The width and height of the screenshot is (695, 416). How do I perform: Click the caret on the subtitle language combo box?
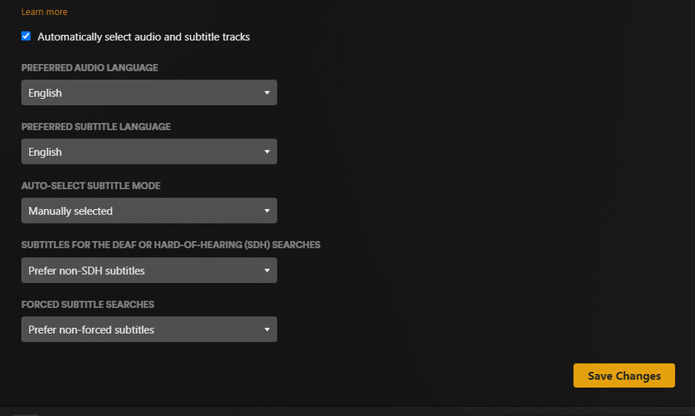267,151
